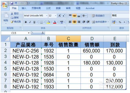The height and width of the screenshot is (93, 130).
Task: Toggle underline formatting
Action: tap(34, 22)
